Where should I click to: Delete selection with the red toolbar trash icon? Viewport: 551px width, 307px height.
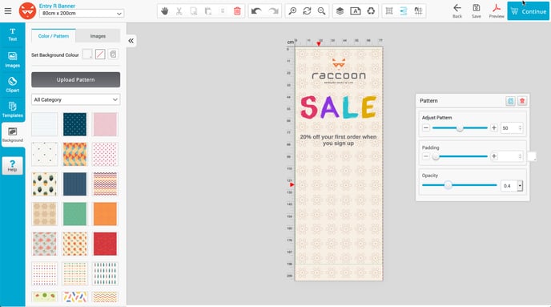(237, 11)
